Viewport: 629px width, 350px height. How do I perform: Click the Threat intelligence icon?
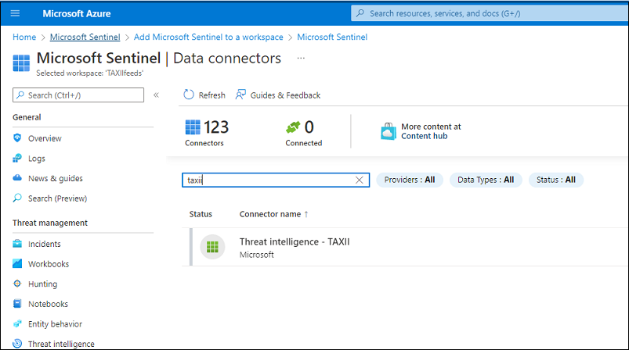click(17, 344)
